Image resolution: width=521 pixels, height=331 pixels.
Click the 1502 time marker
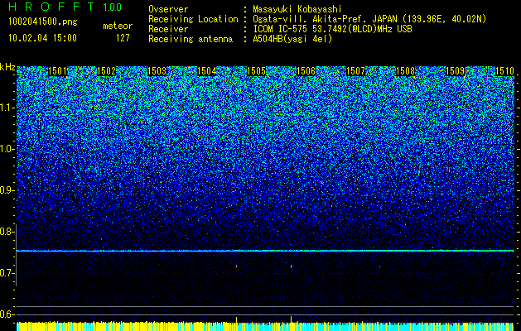click(106, 71)
